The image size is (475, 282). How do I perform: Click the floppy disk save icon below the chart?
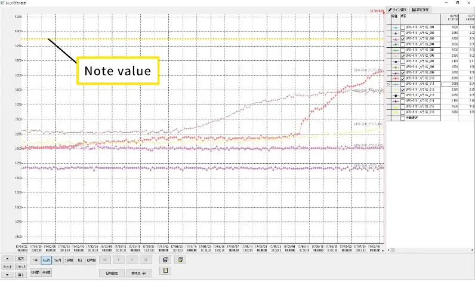tap(165, 260)
